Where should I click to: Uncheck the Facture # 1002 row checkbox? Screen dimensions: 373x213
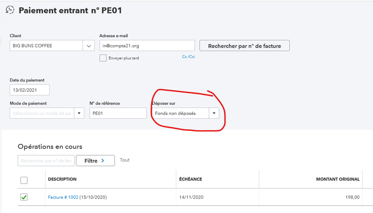tap(24, 197)
